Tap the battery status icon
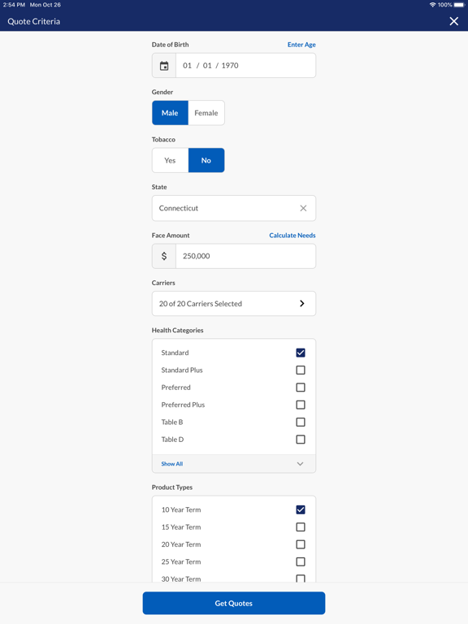This screenshot has width=468, height=624. 459,5
